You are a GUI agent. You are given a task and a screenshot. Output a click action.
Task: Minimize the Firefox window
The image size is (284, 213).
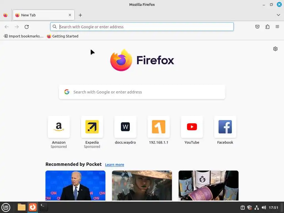pyautogui.click(x=264, y=5)
